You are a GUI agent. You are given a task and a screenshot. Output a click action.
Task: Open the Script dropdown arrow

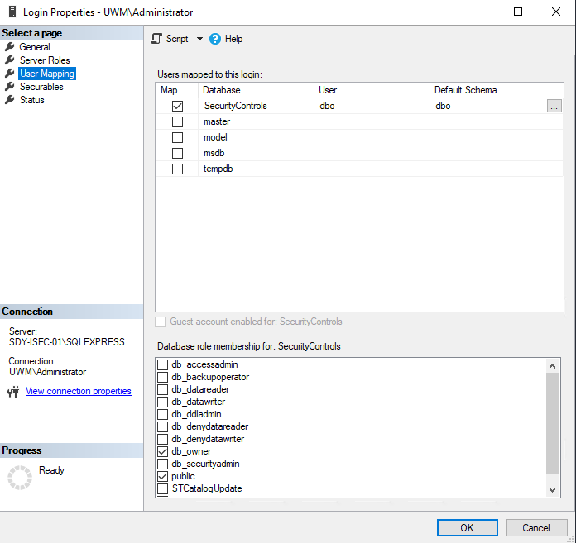(199, 39)
